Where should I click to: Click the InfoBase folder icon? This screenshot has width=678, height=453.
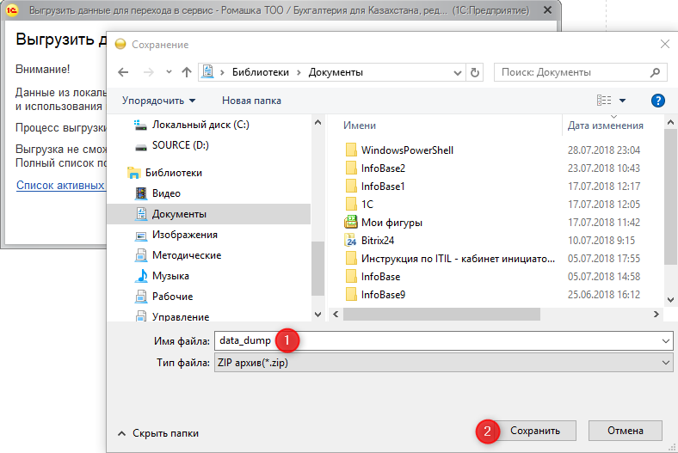(x=351, y=277)
